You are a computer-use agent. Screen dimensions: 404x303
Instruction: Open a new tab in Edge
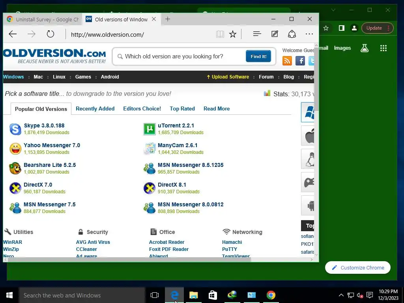point(168,19)
